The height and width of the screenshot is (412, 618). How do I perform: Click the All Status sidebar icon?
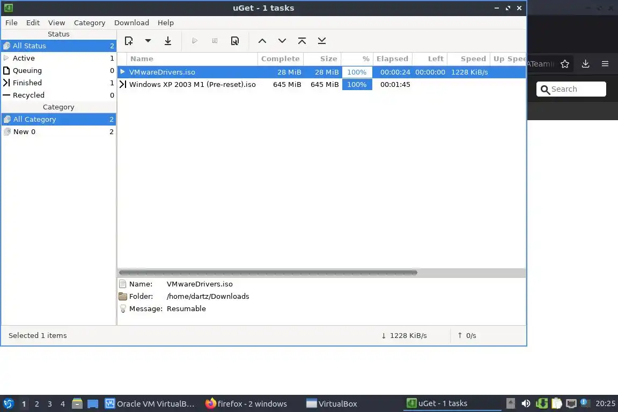click(x=6, y=46)
